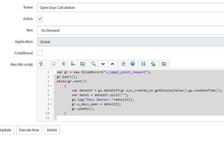Click the Name field with Open Days Calculation
Screen dimensions: 224x141
130,7
